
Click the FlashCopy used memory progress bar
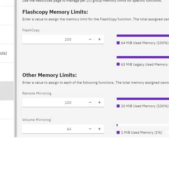pos(143,36)
